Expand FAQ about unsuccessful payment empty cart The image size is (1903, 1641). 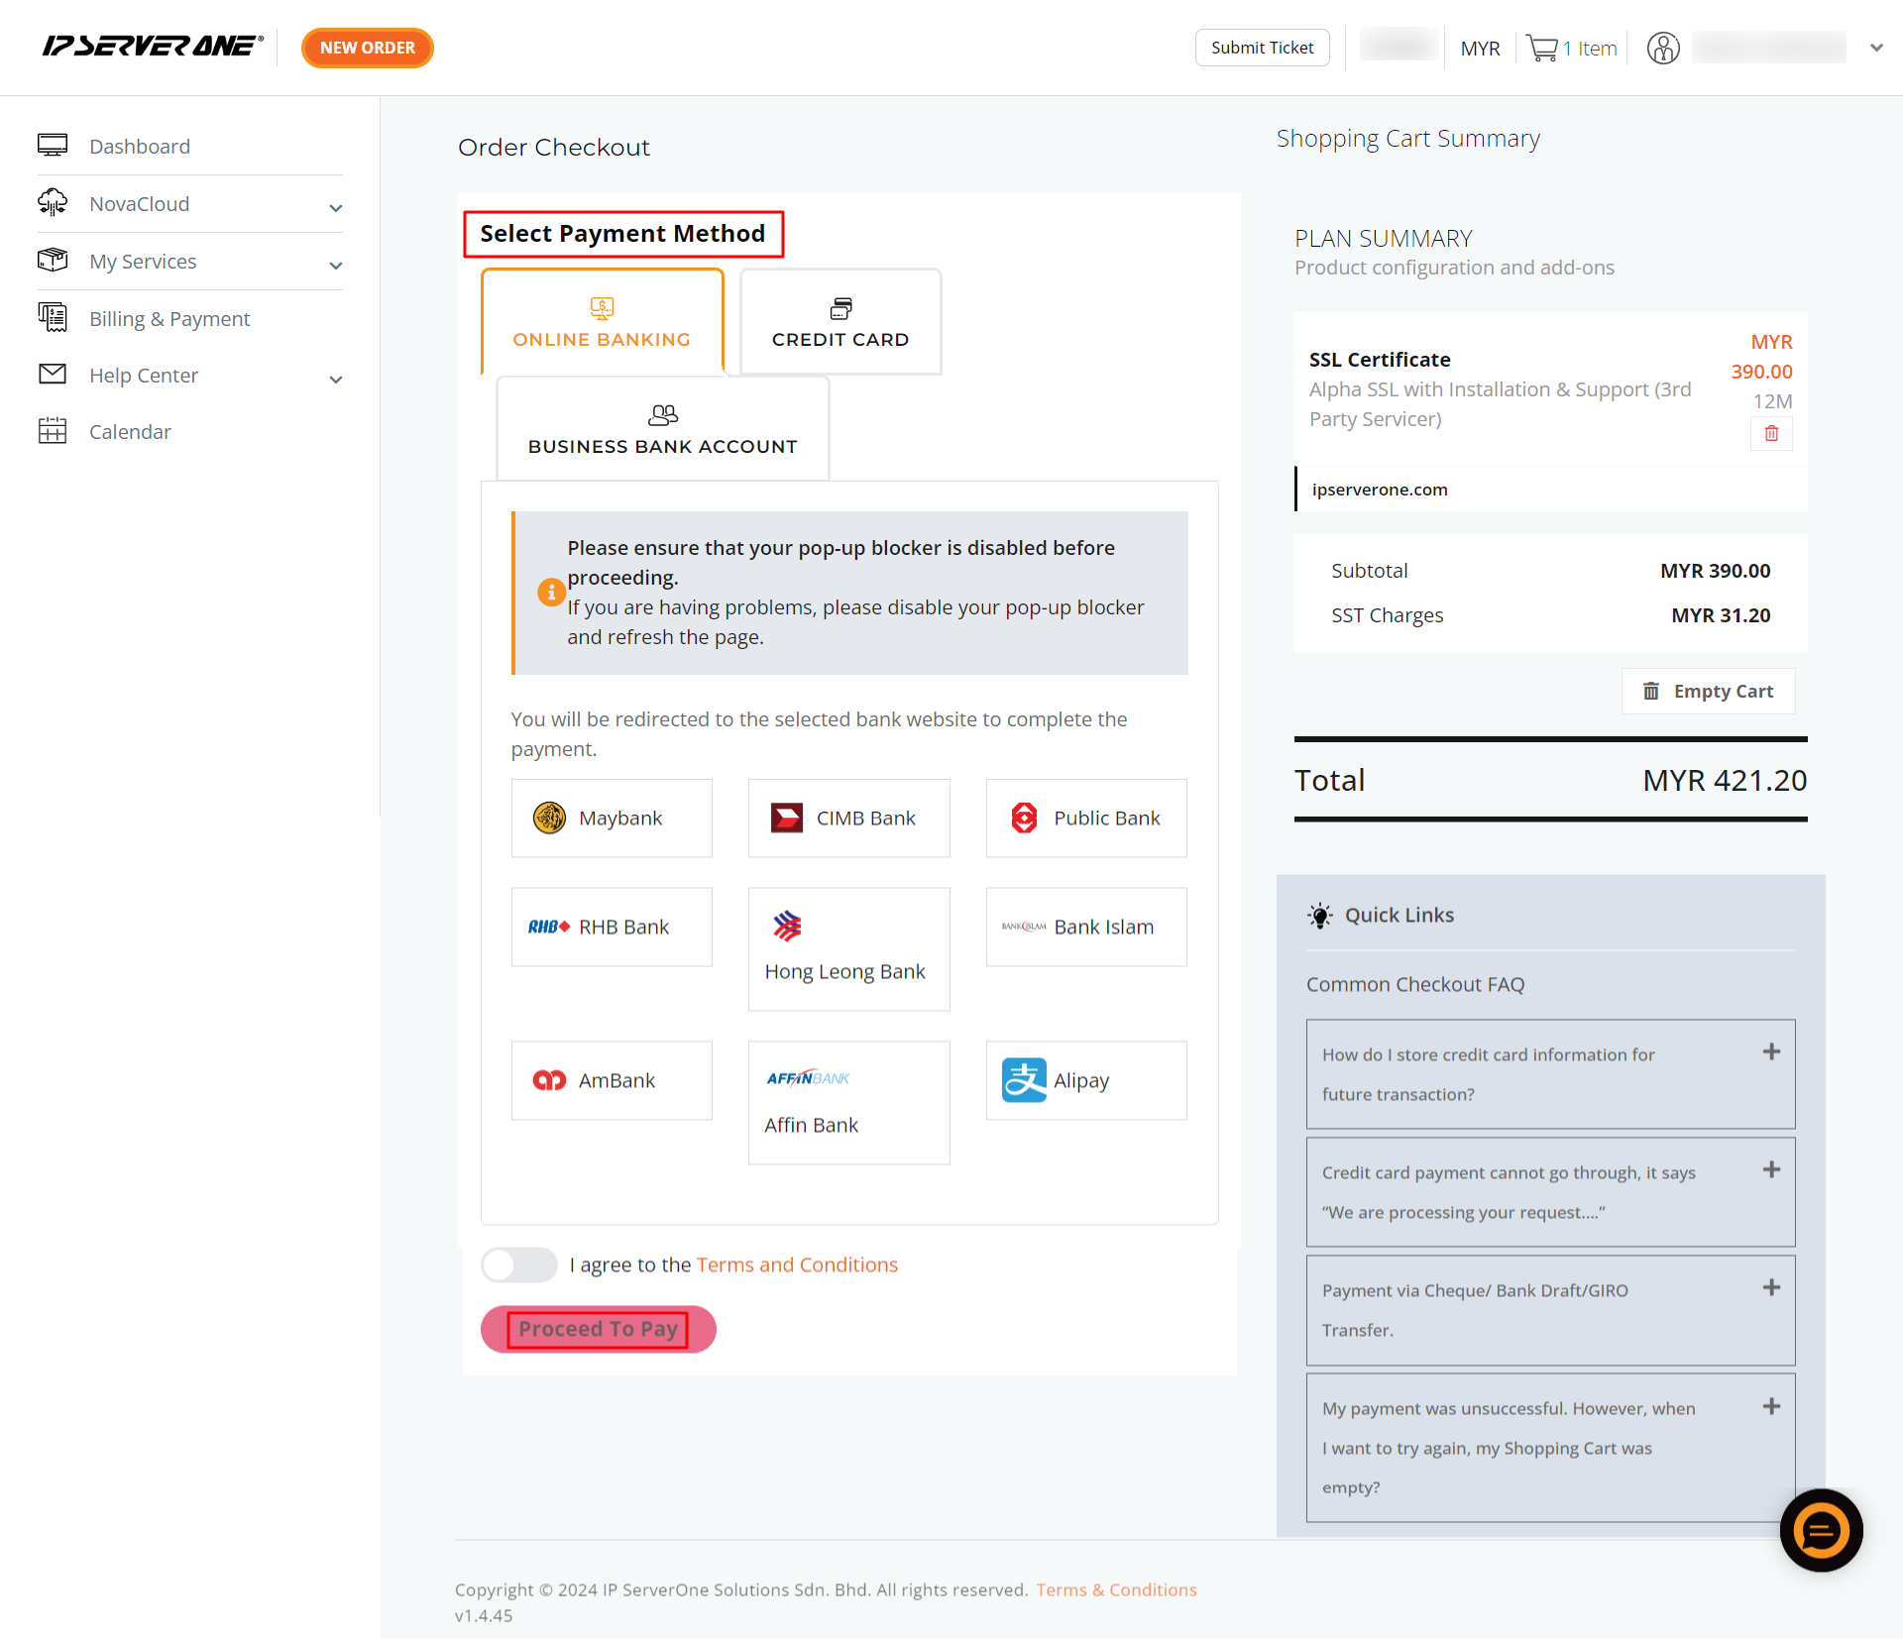1551,1449
